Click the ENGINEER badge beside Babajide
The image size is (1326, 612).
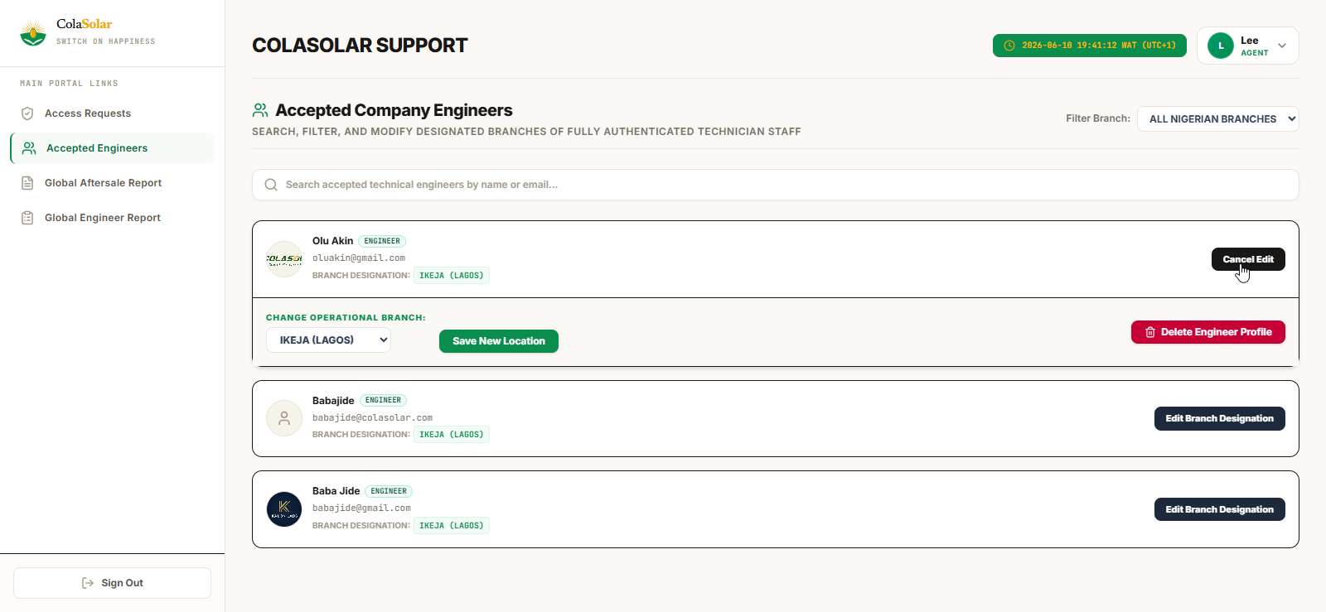click(383, 400)
